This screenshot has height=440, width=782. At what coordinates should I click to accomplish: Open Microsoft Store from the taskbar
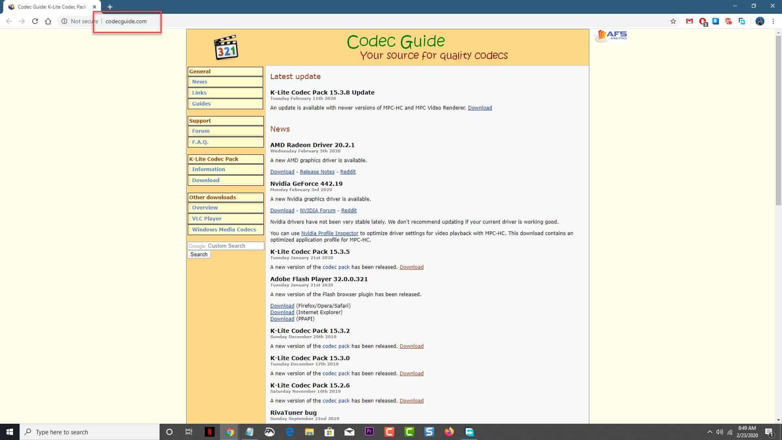pyautogui.click(x=329, y=432)
